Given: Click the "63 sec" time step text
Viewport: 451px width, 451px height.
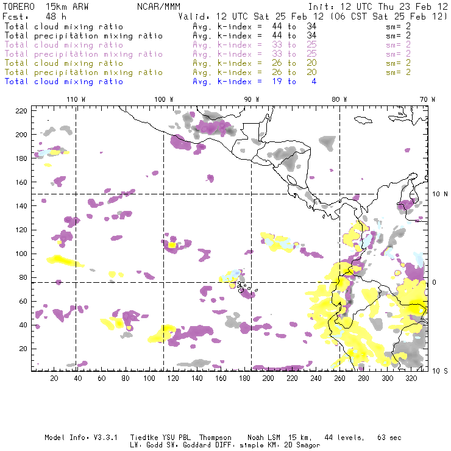Looking at the screenshot, I should pyautogui.click(x=389, y=438).
